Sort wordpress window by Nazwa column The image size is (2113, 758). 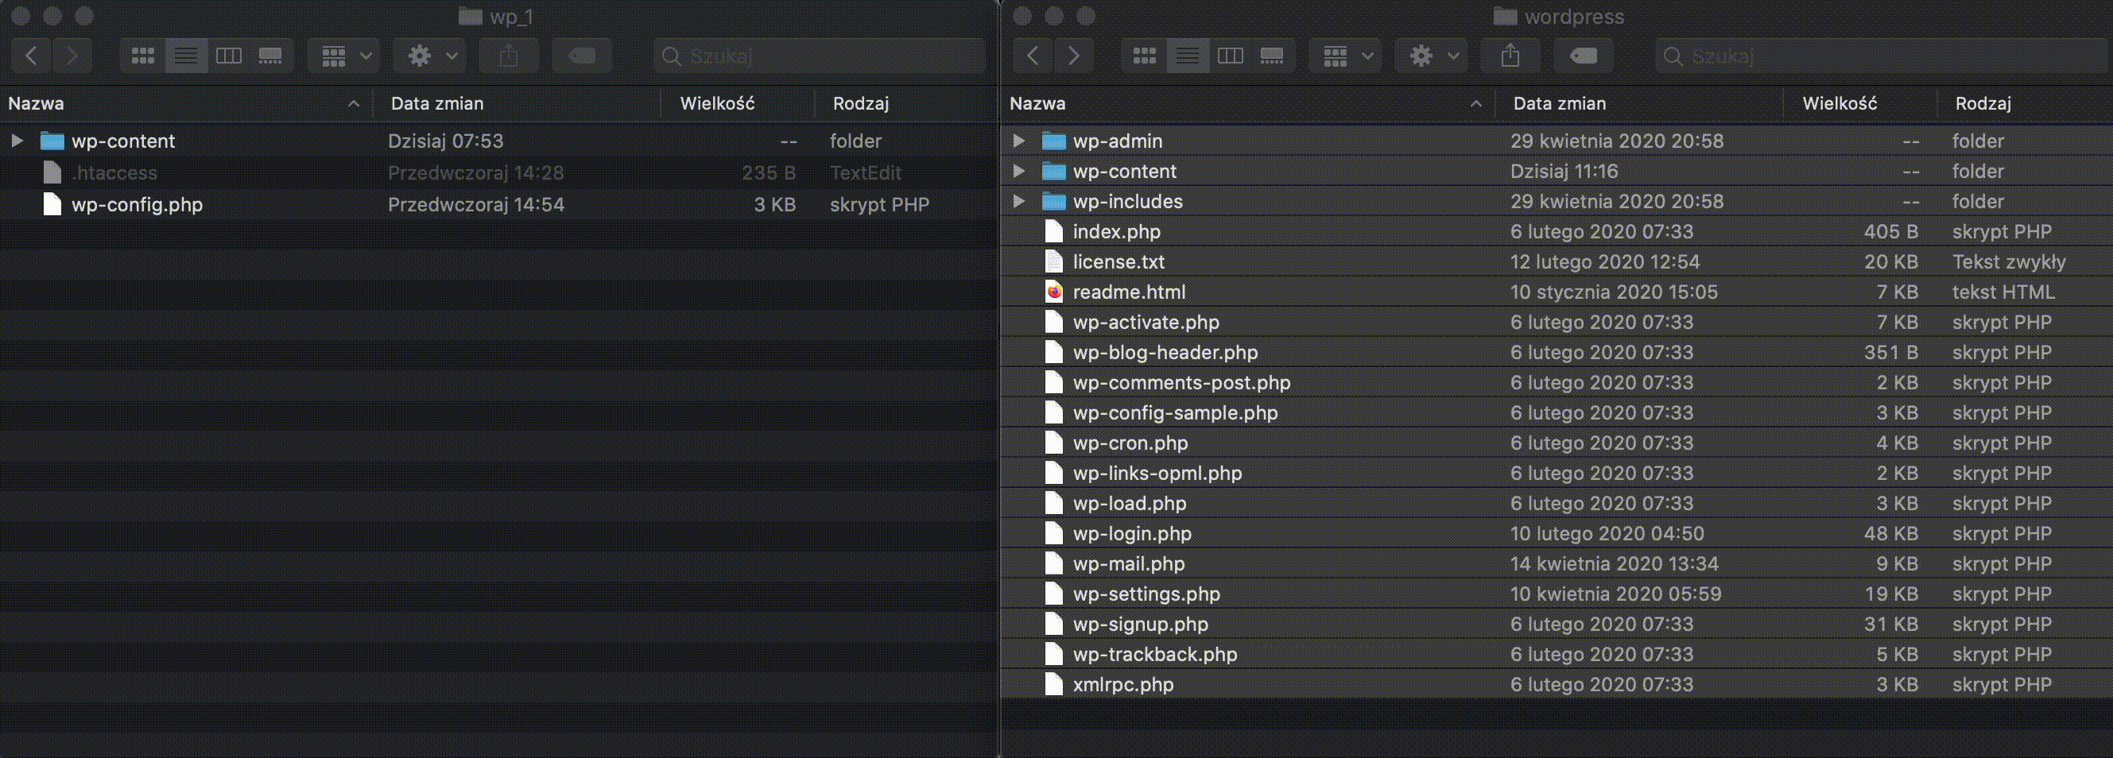[x=1247, y=103]
